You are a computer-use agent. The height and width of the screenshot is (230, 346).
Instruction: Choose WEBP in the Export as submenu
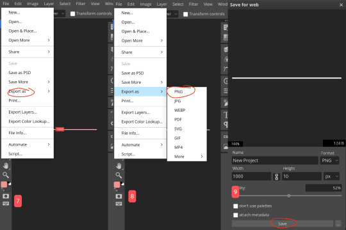tap(187, 111)
